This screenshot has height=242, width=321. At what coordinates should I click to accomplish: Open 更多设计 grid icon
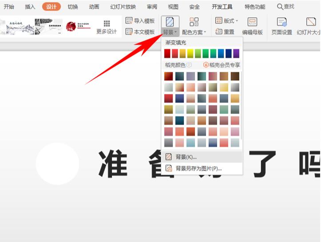[x=107, y=24]
